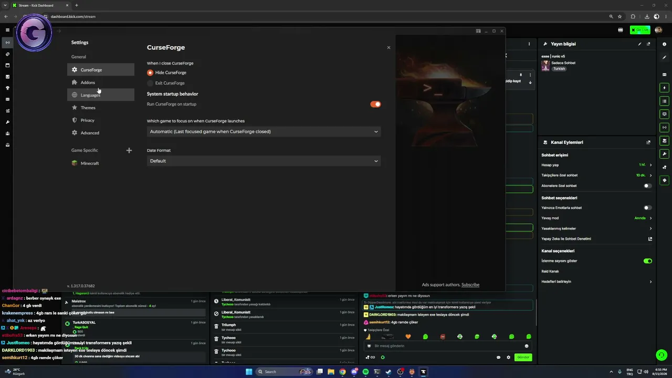Open chat settings gear icon
This screenshot has width=672, height=378.
click(x=508, y=358)
